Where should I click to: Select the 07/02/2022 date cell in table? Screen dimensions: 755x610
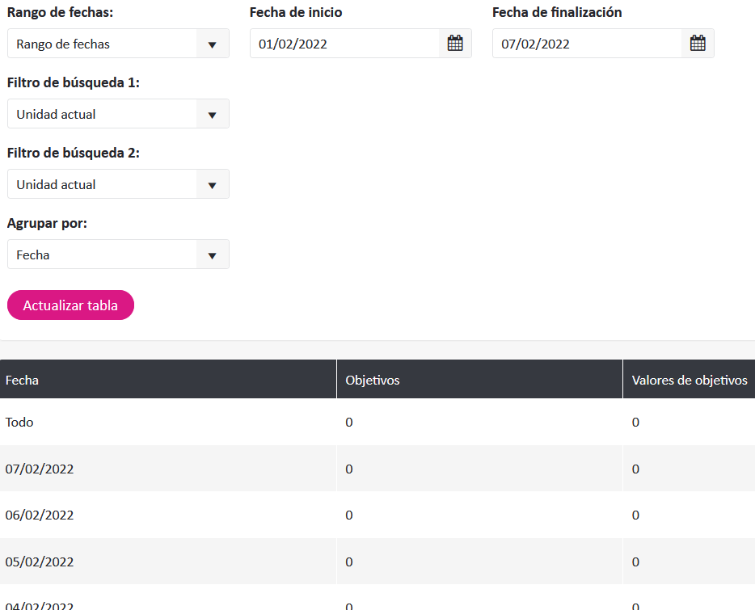point(40,469)
